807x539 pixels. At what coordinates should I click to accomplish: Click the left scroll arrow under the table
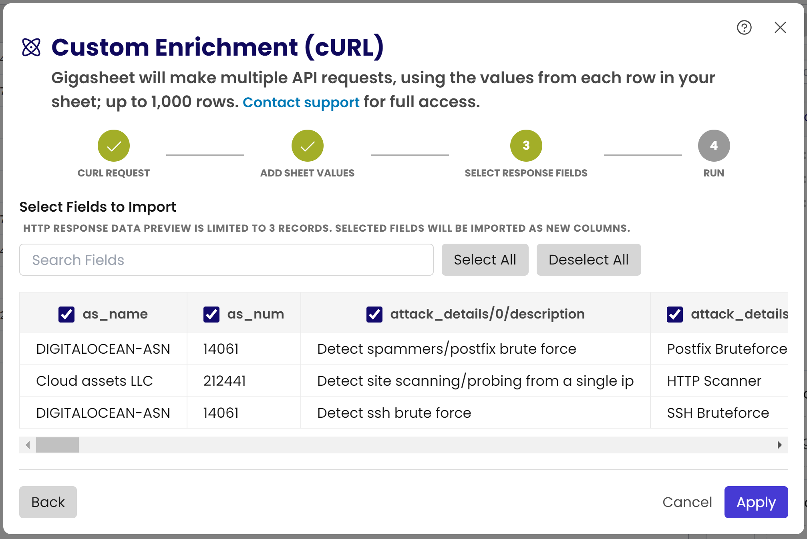pyautogui.click(x=27, y=445)
